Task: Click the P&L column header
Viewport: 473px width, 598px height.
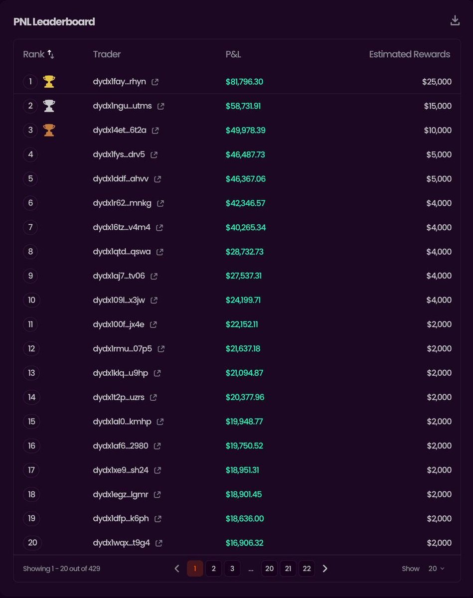Action: pos(233,54)
